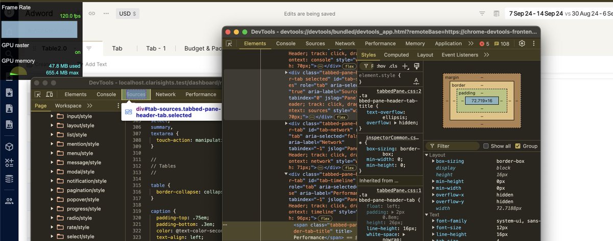Toggle device toolbar in localhost DevTools window

click(50, 94)
